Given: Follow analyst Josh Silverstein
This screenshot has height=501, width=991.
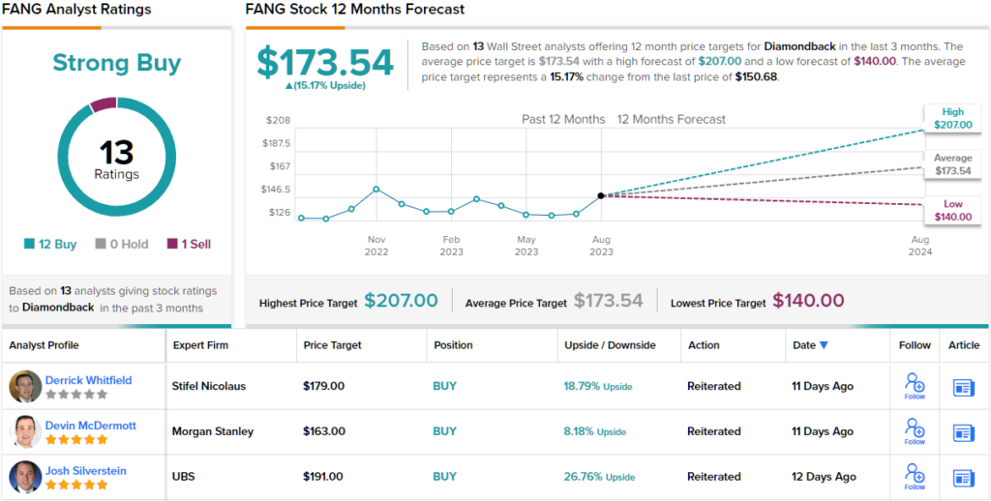Looking at the screenshot, I should [915, 477].
